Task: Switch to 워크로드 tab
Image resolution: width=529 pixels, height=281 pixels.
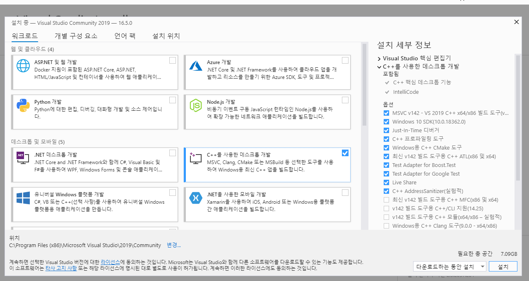Action: pos(25,36)
